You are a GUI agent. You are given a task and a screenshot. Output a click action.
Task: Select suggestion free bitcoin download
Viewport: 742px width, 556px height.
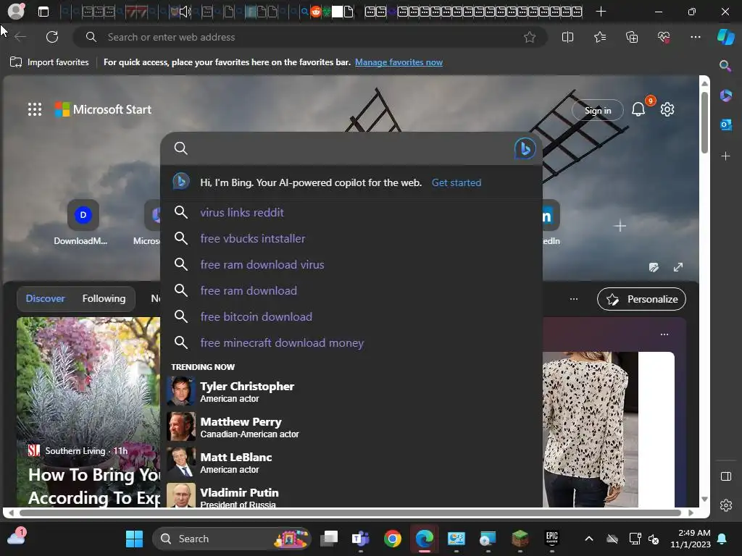(x=351, y=316)
